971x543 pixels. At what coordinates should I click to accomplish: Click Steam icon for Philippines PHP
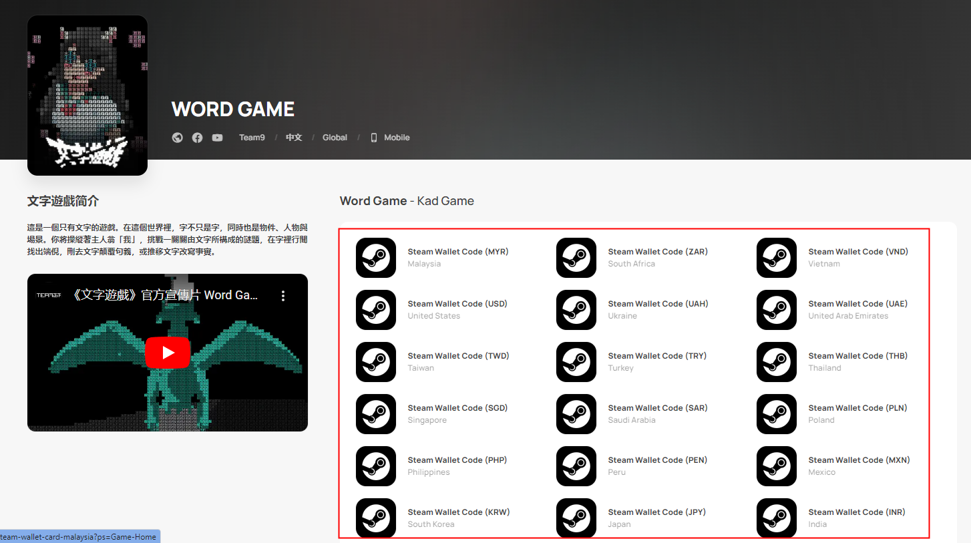376,466
